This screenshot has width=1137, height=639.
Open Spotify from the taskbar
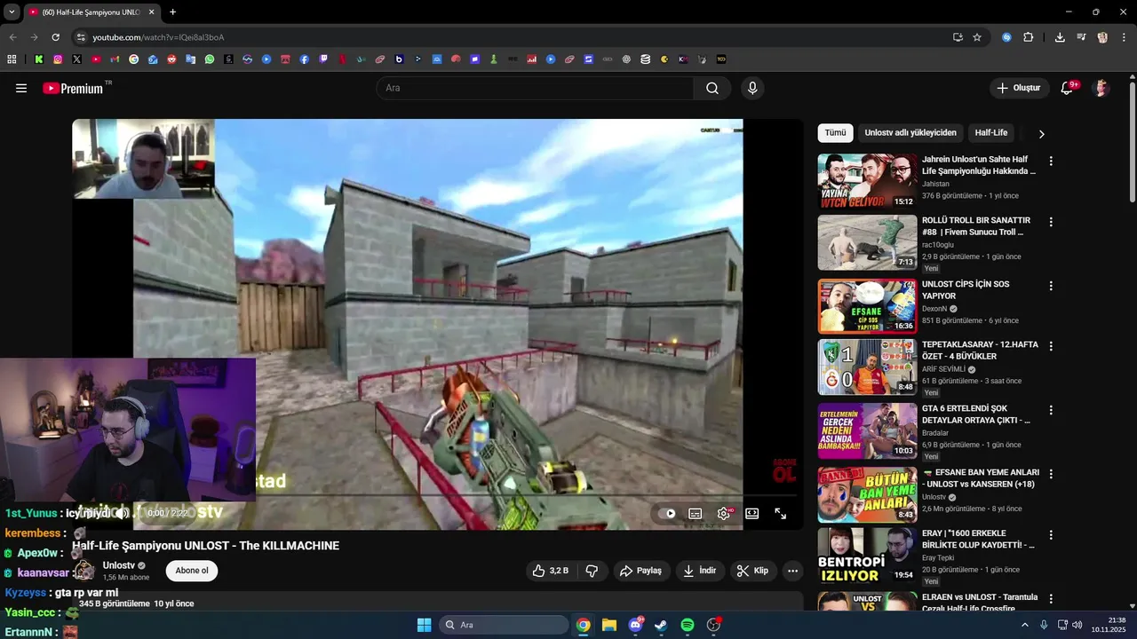(x=688, y=625)
